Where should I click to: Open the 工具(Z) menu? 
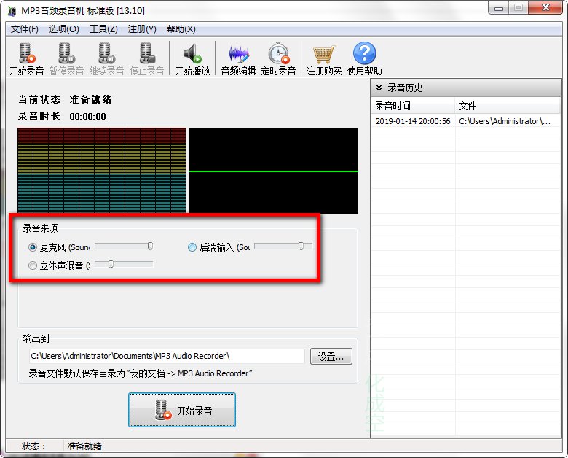click(103, 29)
